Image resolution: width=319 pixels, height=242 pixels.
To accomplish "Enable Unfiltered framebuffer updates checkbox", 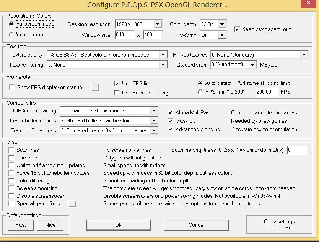I will pyautogui.click(x=11, y=165).
